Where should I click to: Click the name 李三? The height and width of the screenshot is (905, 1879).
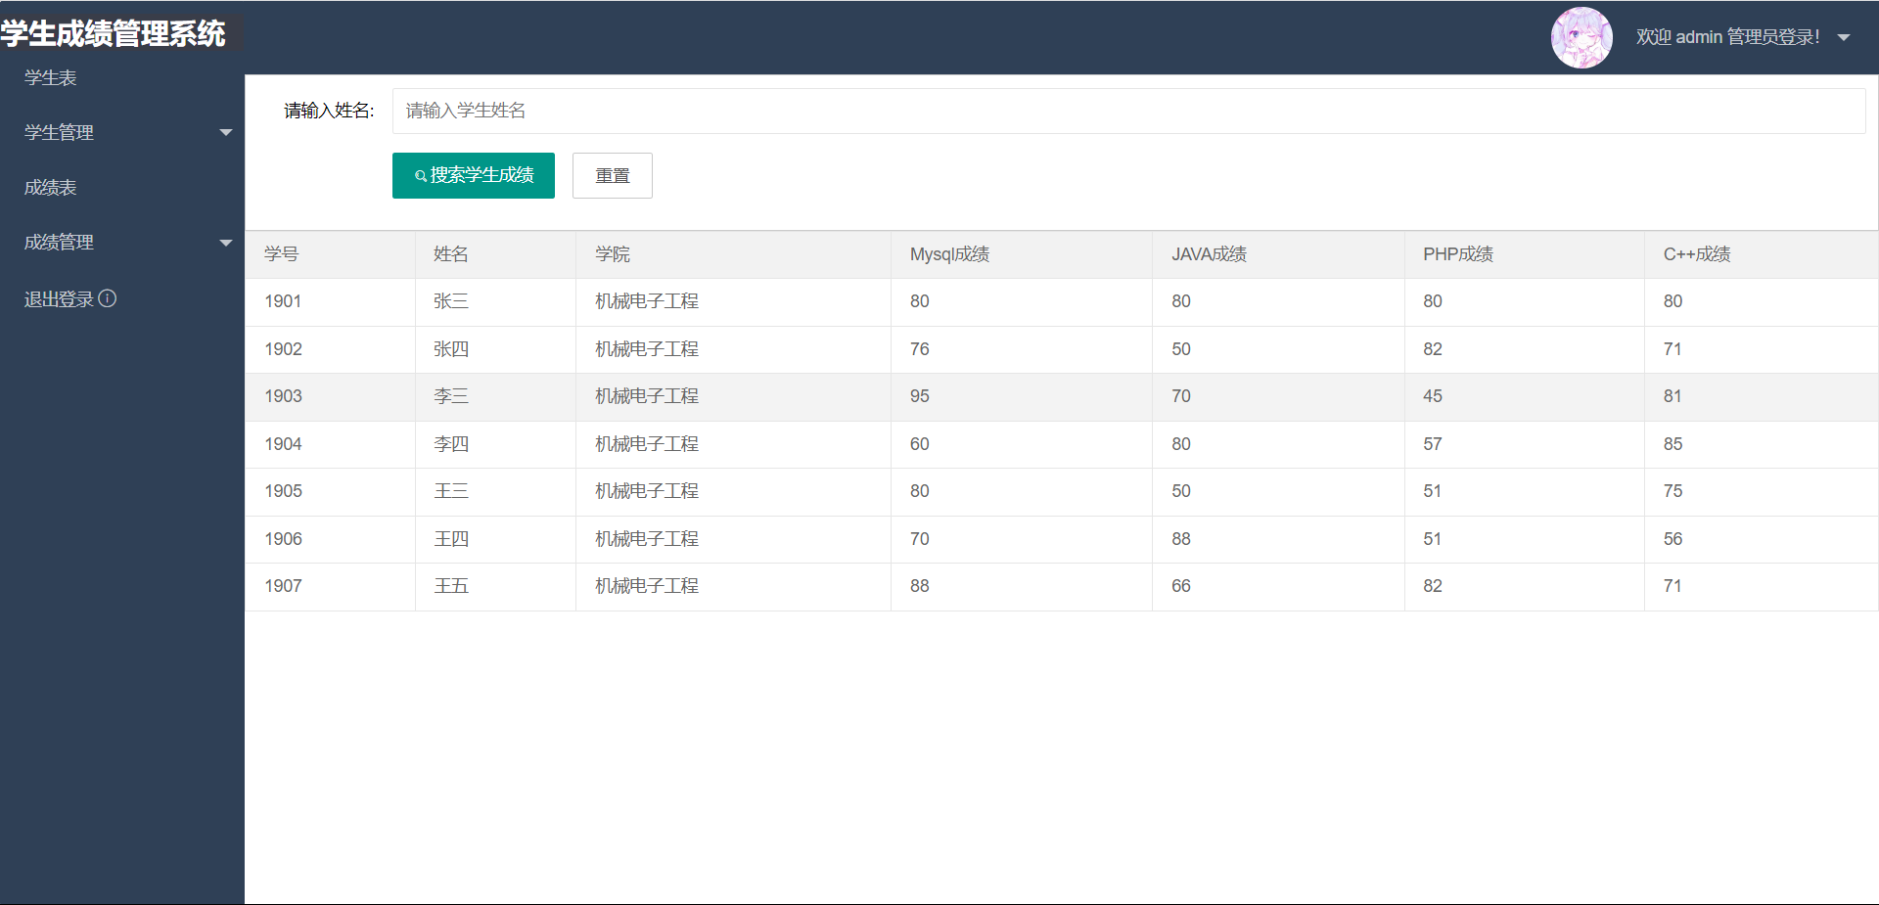click(x=451, y=396)
